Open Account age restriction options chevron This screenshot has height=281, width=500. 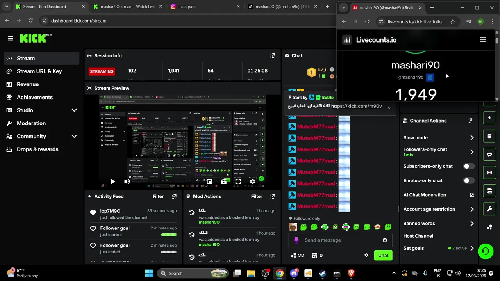point(472,209)
